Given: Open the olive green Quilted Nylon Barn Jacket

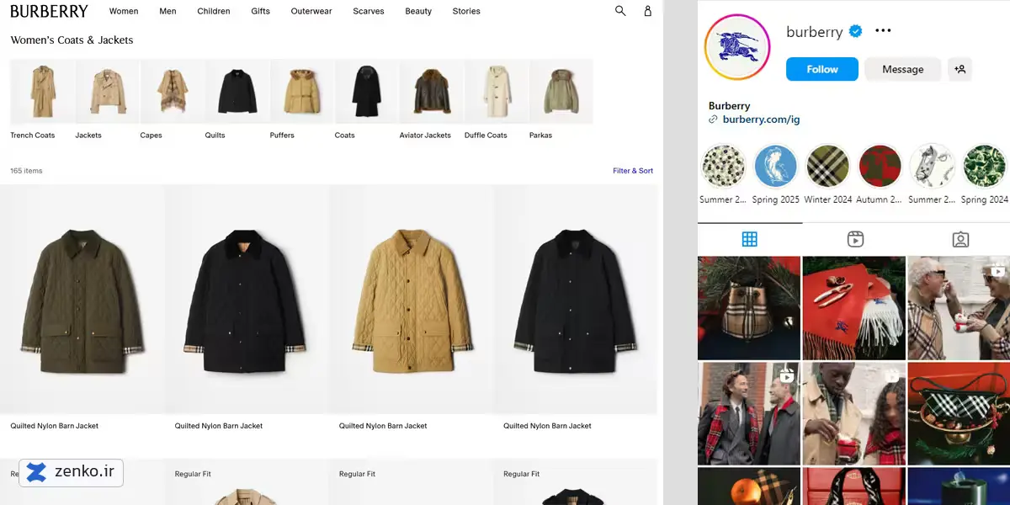Looking at the screenshot, I should coord(82,299).
